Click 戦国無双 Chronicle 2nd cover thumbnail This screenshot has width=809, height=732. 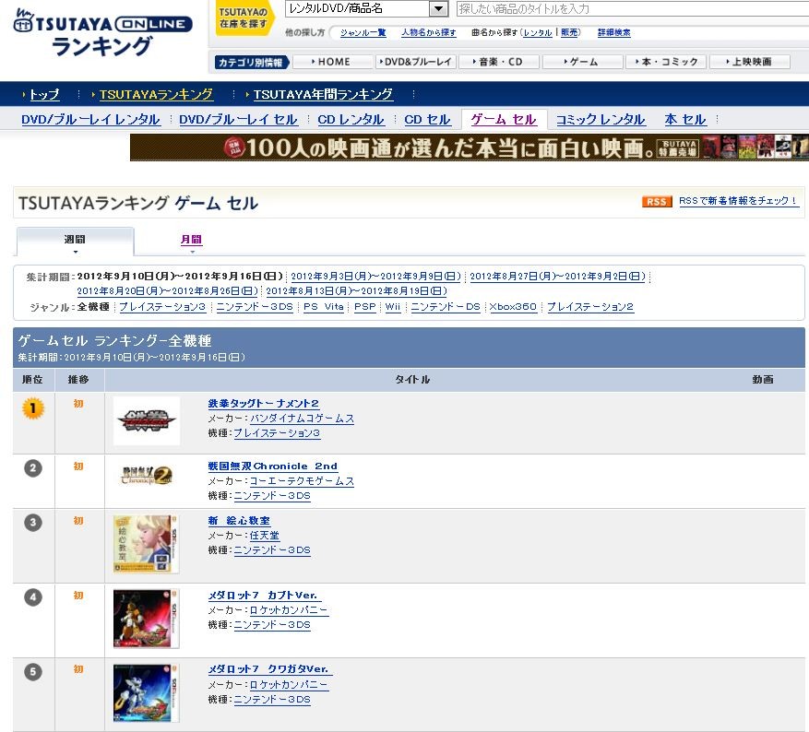tap(147, 476)
